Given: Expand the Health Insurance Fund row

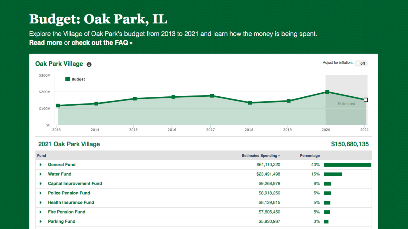Looking at the screenshot, I should coord(41,202).
